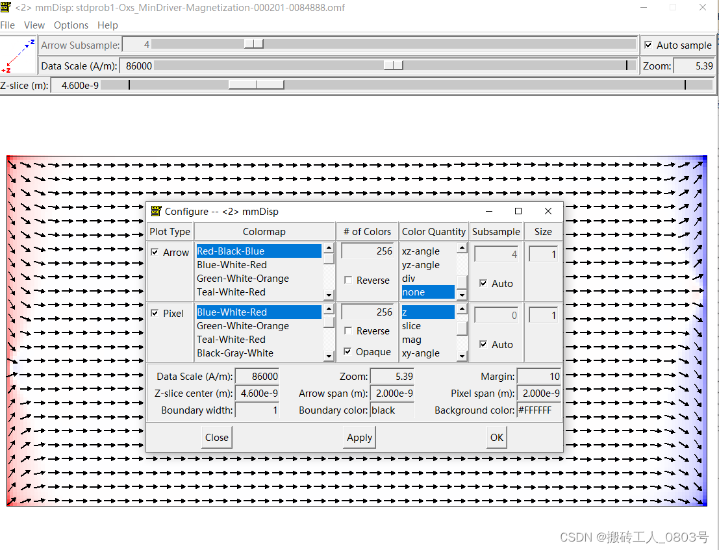This screenshot has height=550, width=719.
Task: Select Teal-White-Red in Arrow colormap list
Action: point(259,292)
